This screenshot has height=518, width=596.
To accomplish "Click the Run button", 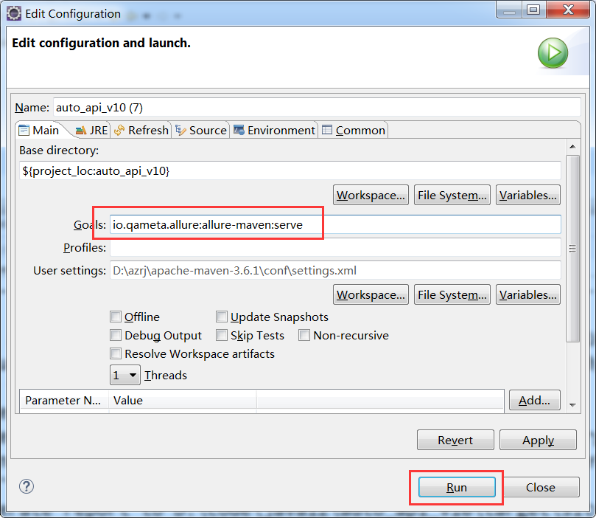I will pyautogui.click(x=456, y=487).
